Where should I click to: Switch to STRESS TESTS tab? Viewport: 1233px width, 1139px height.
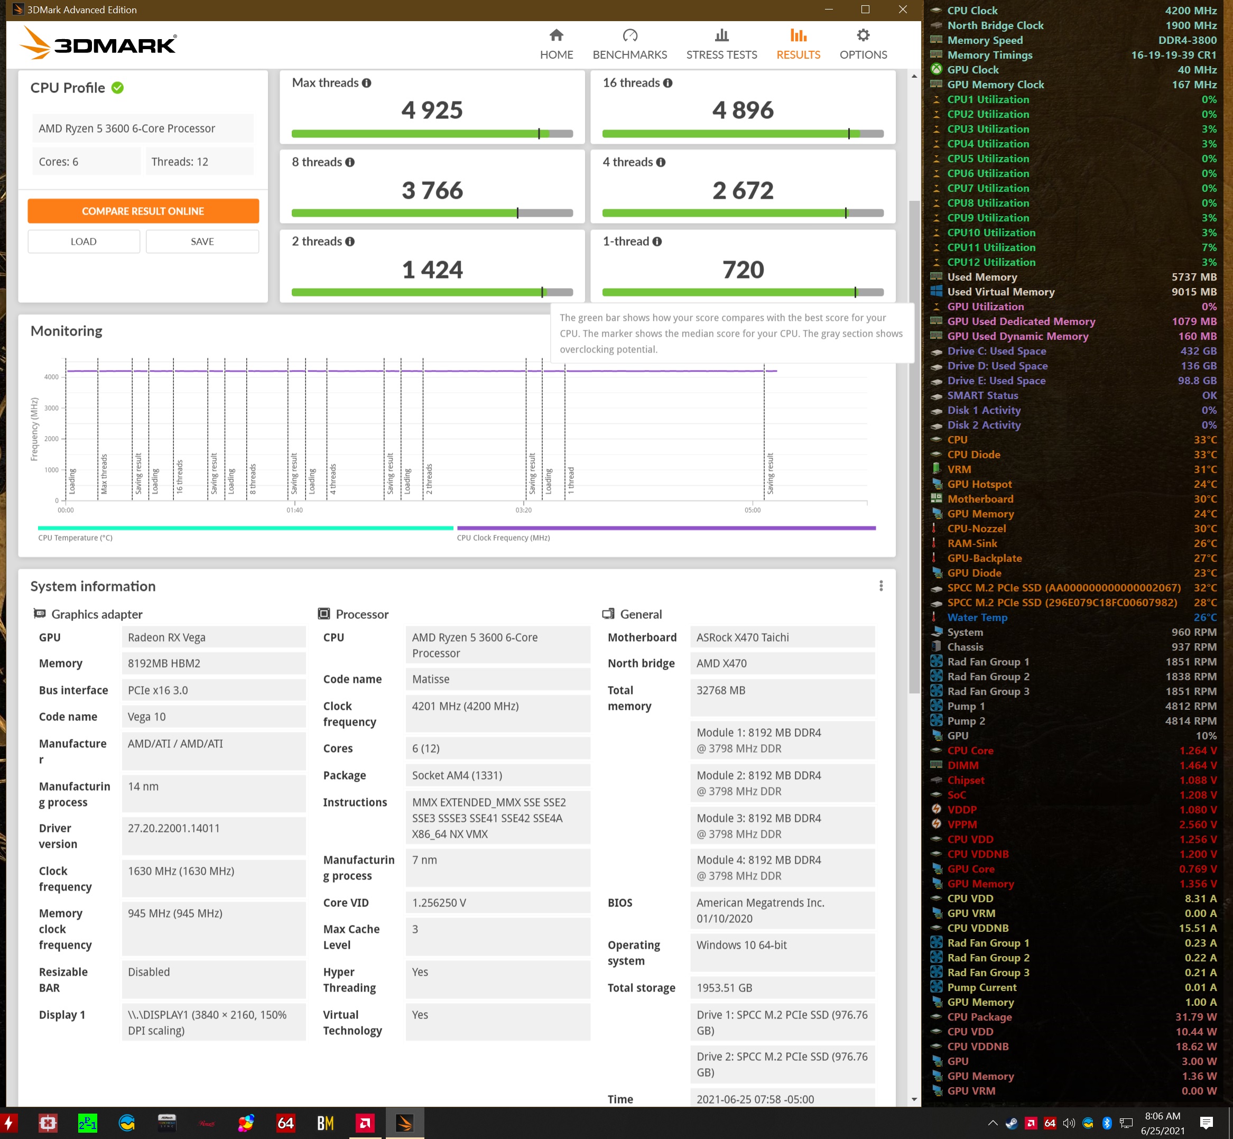pos(721,44)
